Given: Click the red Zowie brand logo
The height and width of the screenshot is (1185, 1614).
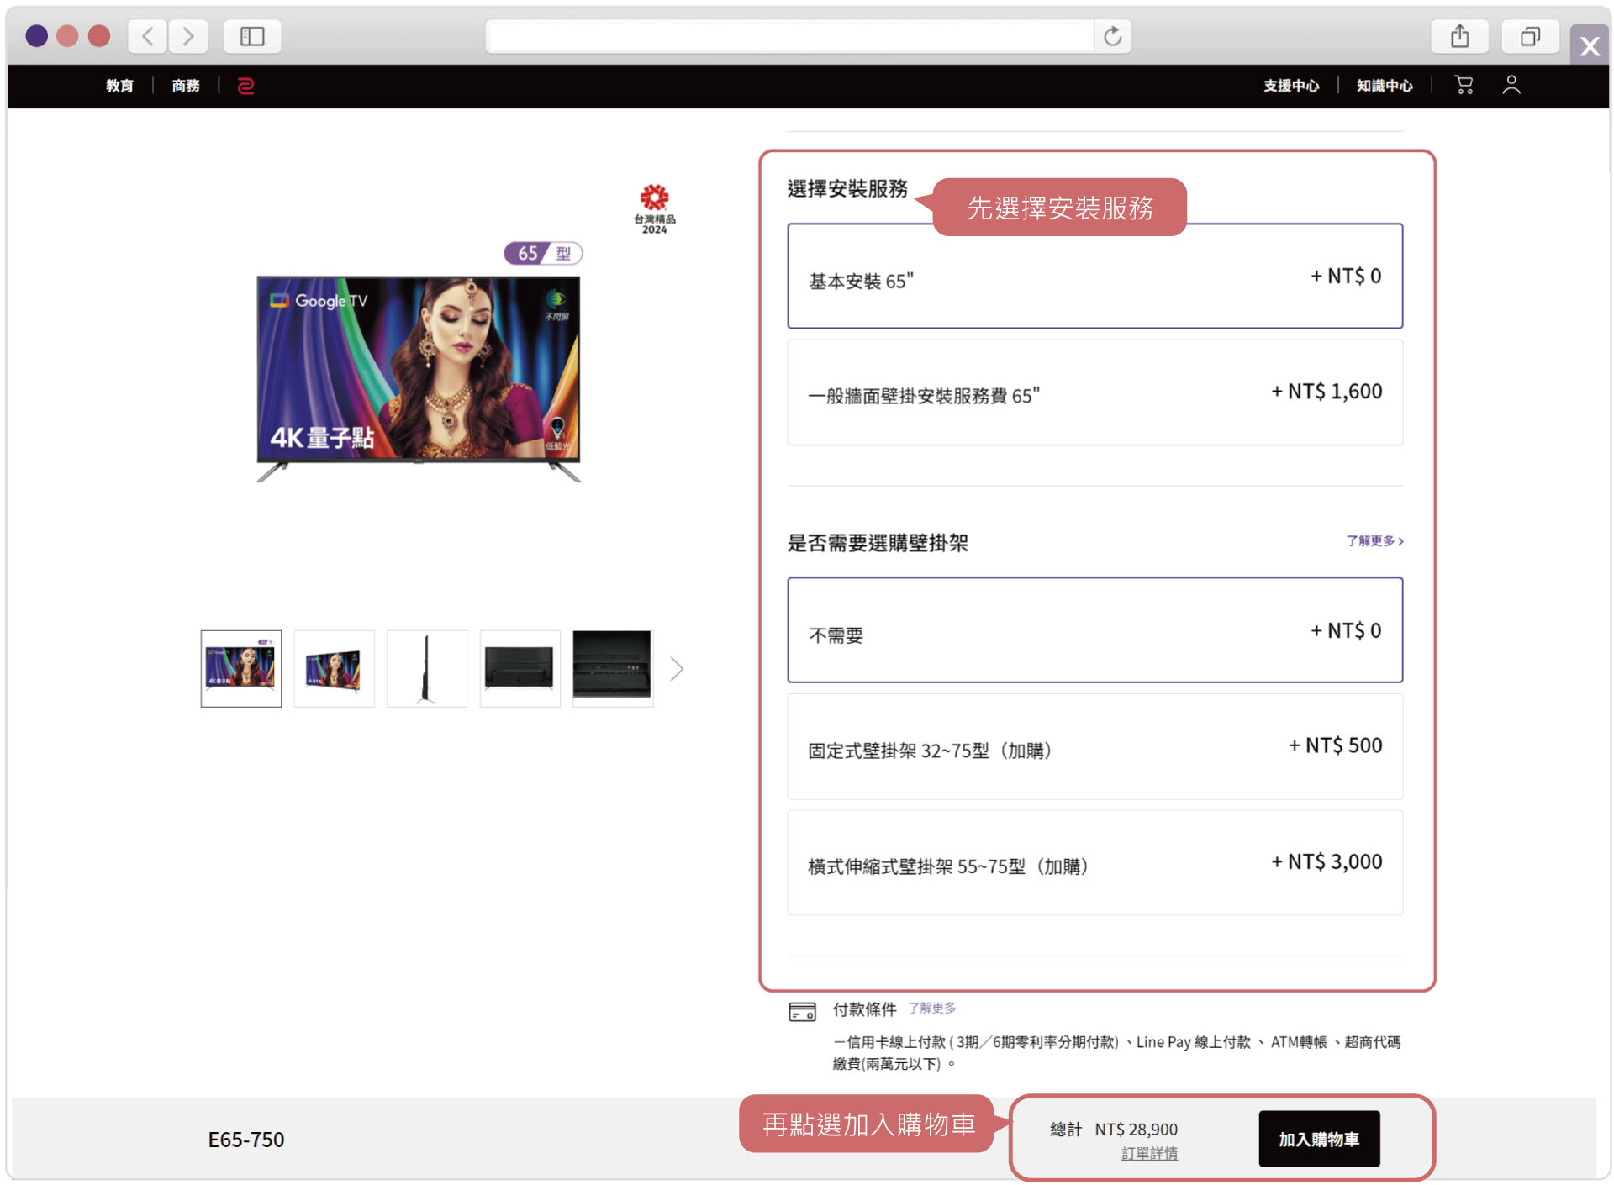Looking at the screenshot, I should click(245, 86).
